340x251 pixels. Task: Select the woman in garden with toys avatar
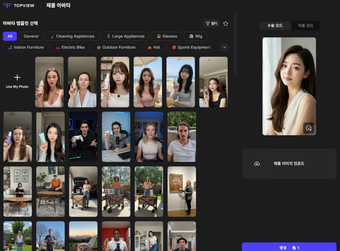tap(17, 236)
